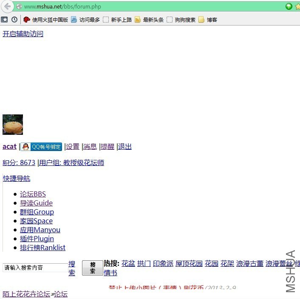This screenshot has width=300, height=299.
Task: Select 排行榜Ranklist in navigation
Action: pos(42,248)
